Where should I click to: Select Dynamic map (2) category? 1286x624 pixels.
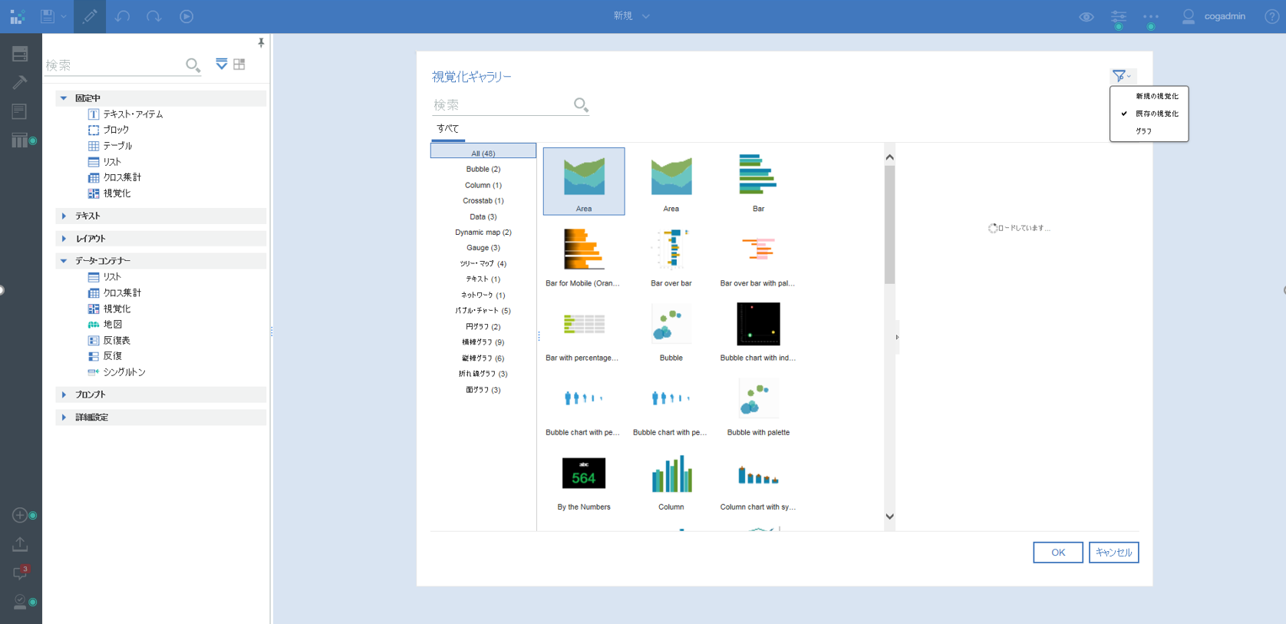(483, 232)
